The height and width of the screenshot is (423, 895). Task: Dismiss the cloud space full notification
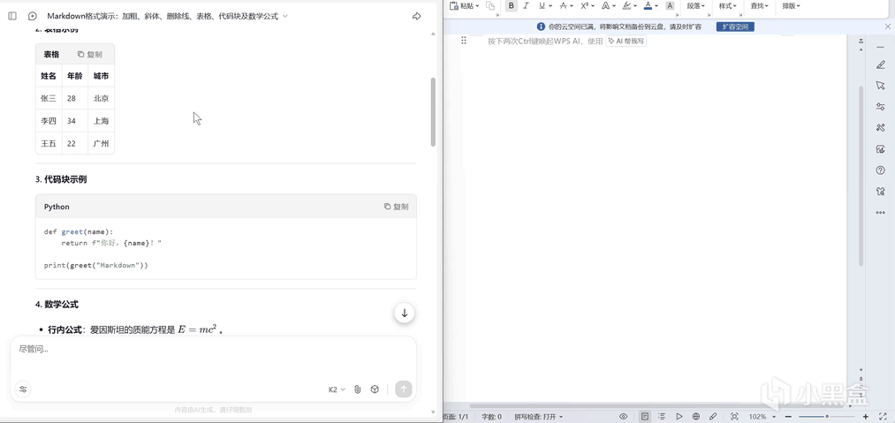[x=888, y=26]
